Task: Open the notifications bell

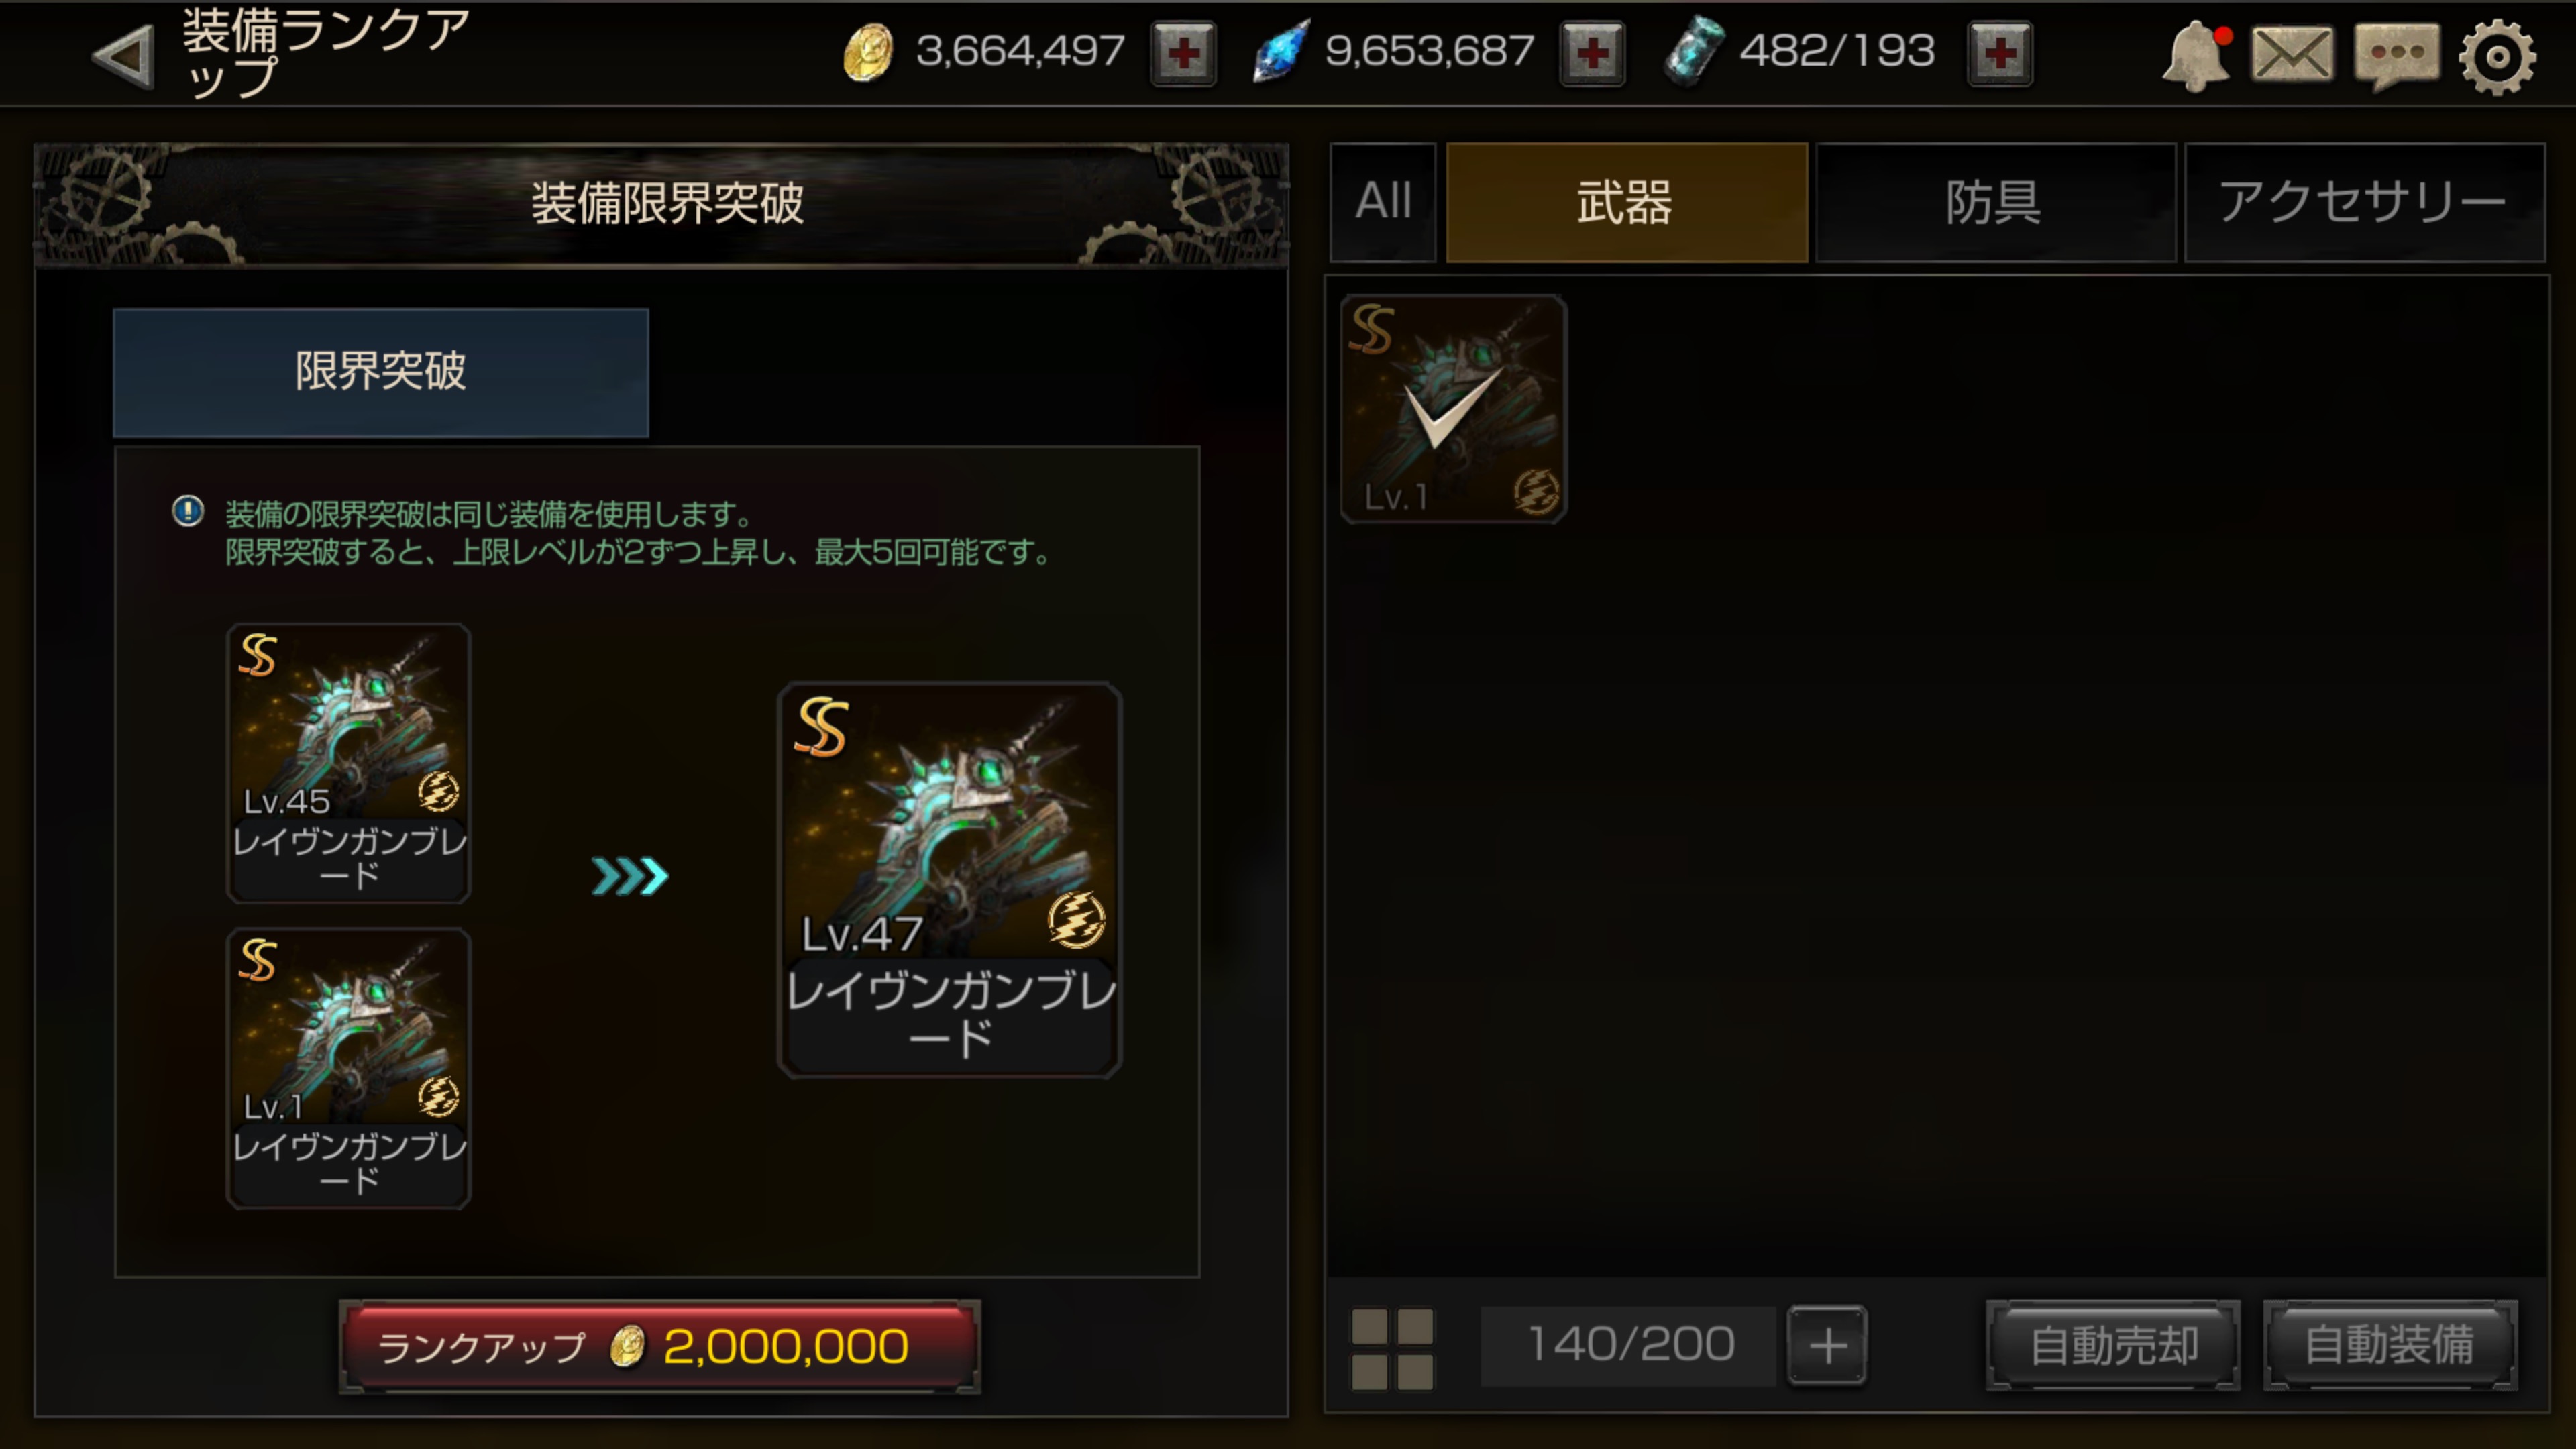Action: (2196, 56)
